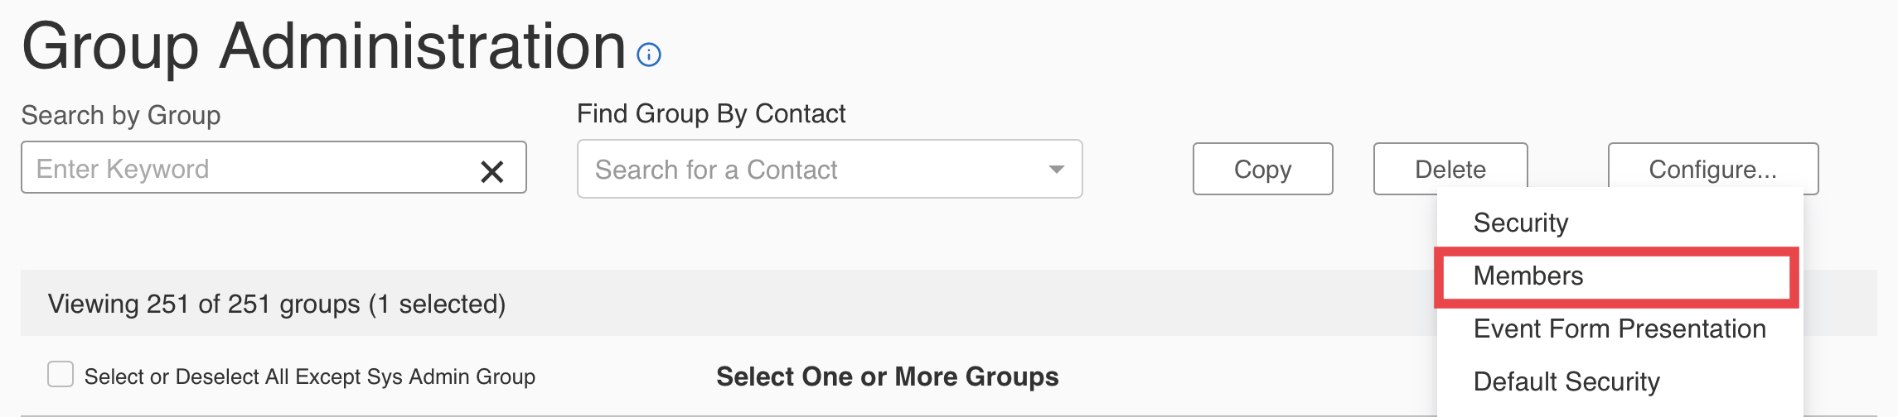This screenshot has width=1898, height=417.
Task: Click the Search by Group label
Action: [121, 115]
